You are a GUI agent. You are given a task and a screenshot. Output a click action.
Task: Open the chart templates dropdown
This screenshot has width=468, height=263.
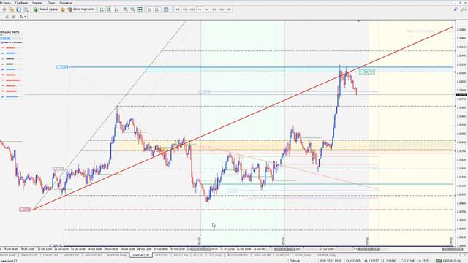click(x=167, y=9)
